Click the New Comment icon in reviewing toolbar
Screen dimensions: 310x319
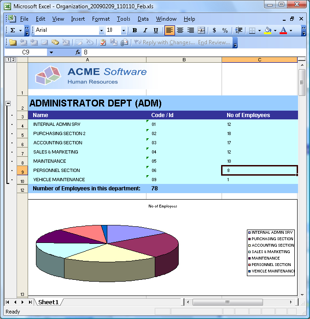[12, 42]
